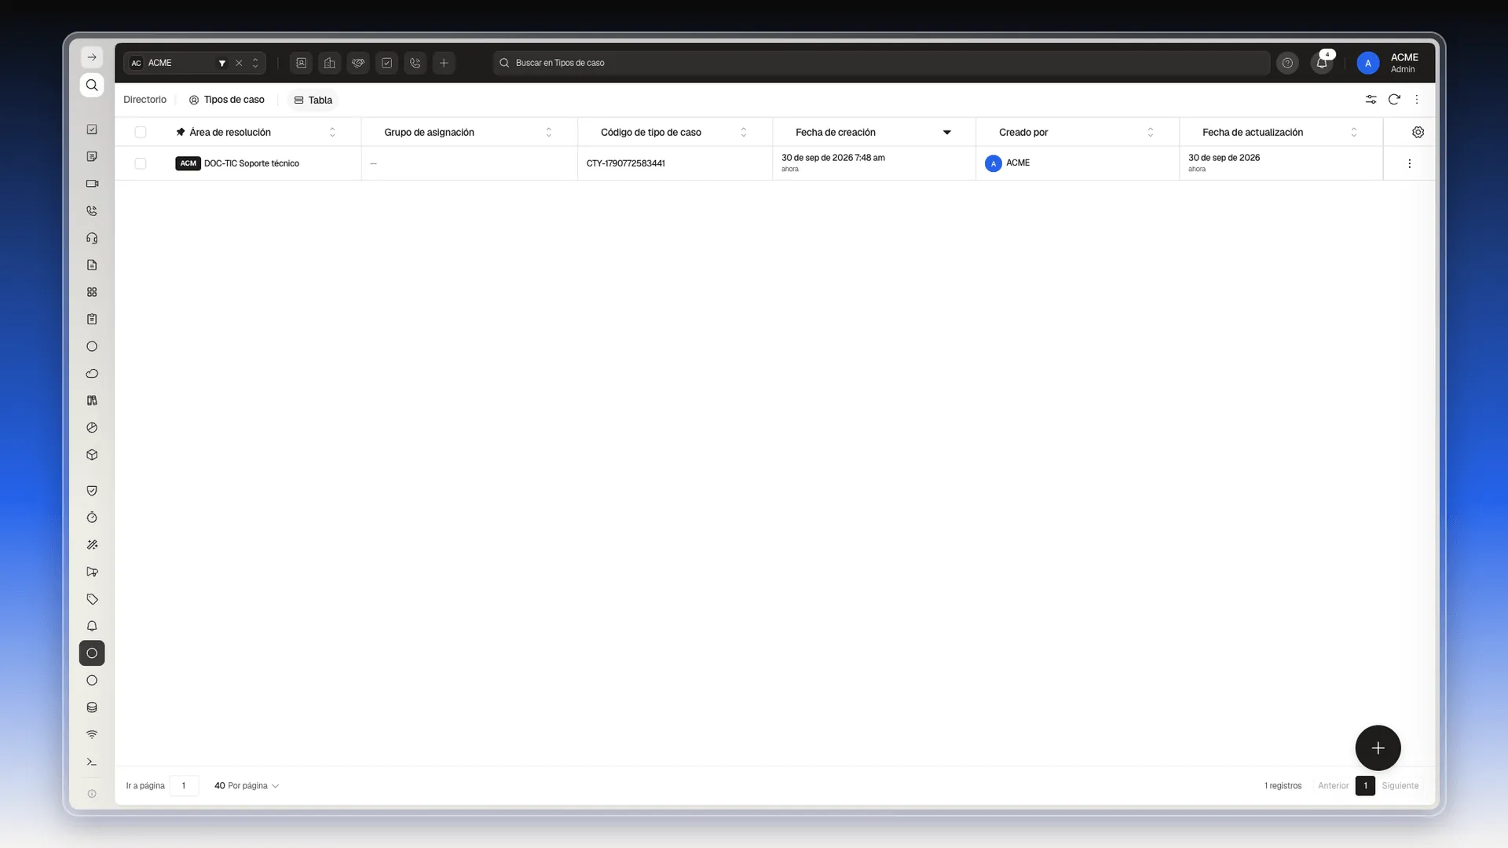The height and width of the screenshot is (848, 1508).
Task: Click the add new record floating button
Action: pyautogui.click(x=1378, y=748)
